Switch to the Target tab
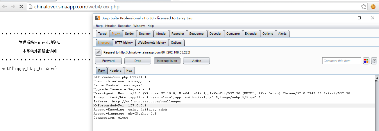Viewport: 379px width, 131px height. click(x=103, y=34)
